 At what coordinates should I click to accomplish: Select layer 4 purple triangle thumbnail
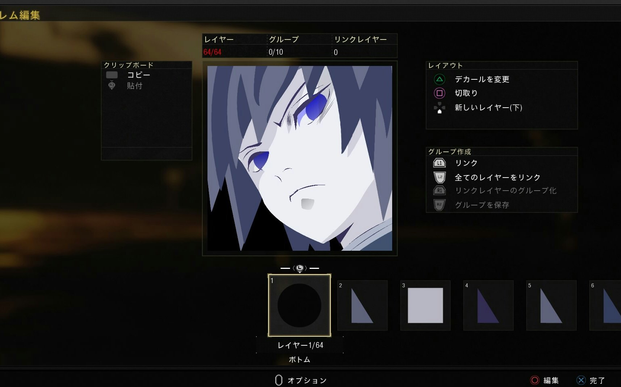(488, 305)
